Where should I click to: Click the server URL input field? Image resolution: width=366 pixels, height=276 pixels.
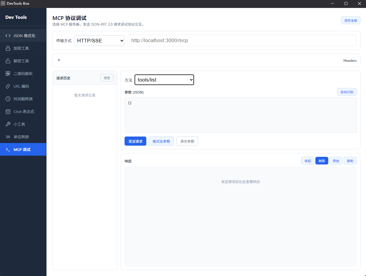click(x=242, y=41)
